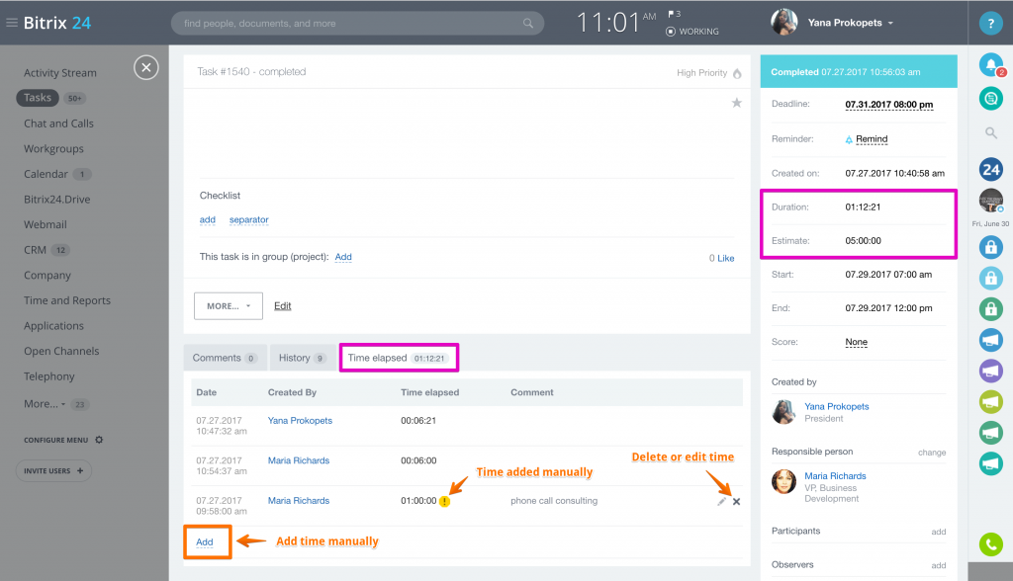Click the Remind link
This screenshot has width=1013, height=581.
871,139
